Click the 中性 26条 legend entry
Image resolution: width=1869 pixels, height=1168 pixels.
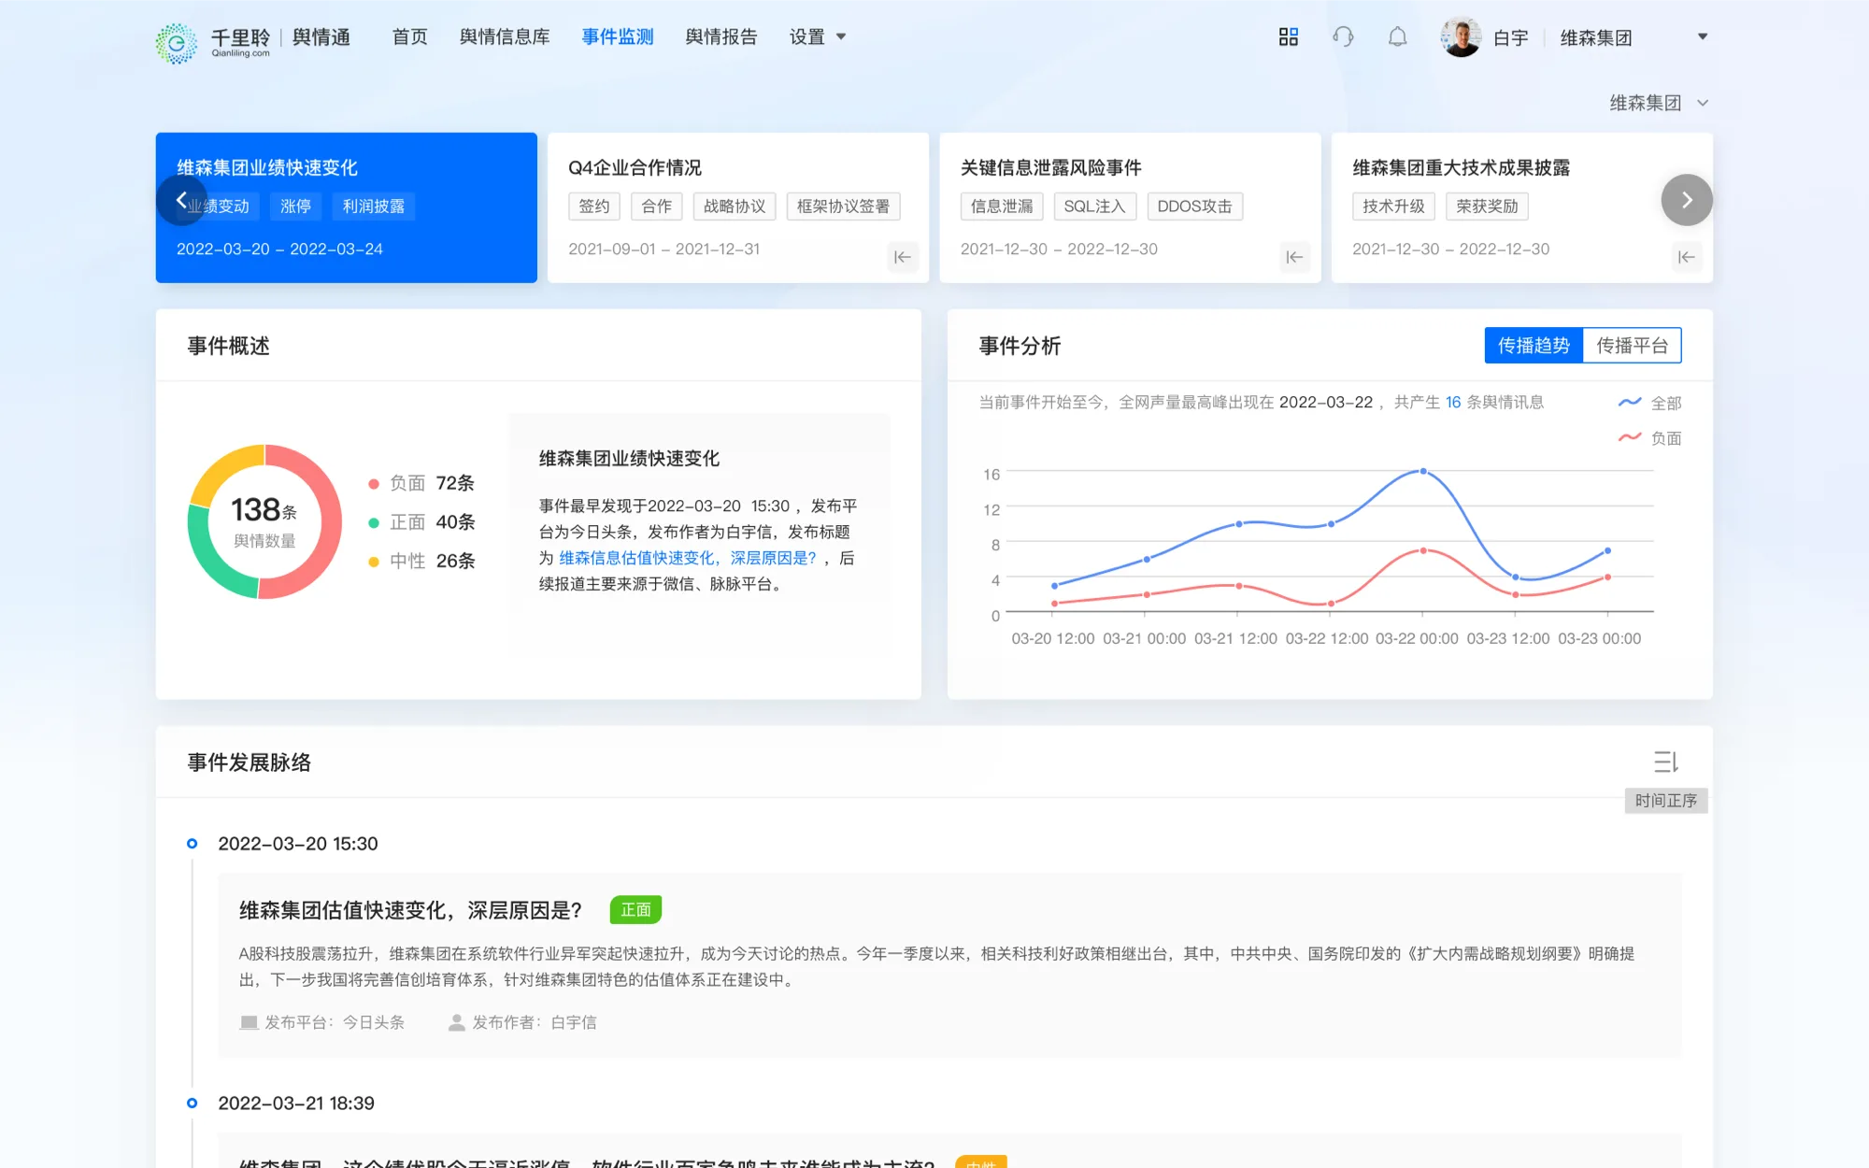click(x=421, y=562)
